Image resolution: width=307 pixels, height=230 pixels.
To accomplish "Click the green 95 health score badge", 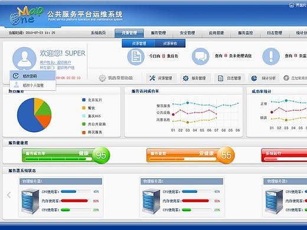I will click(101, 155).
